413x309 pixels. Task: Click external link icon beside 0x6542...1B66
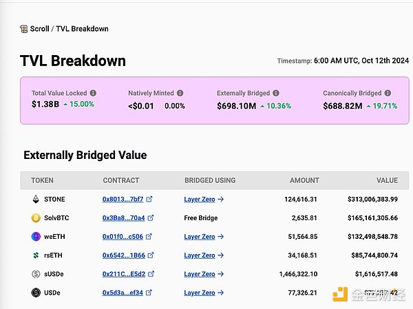[151, 255]
